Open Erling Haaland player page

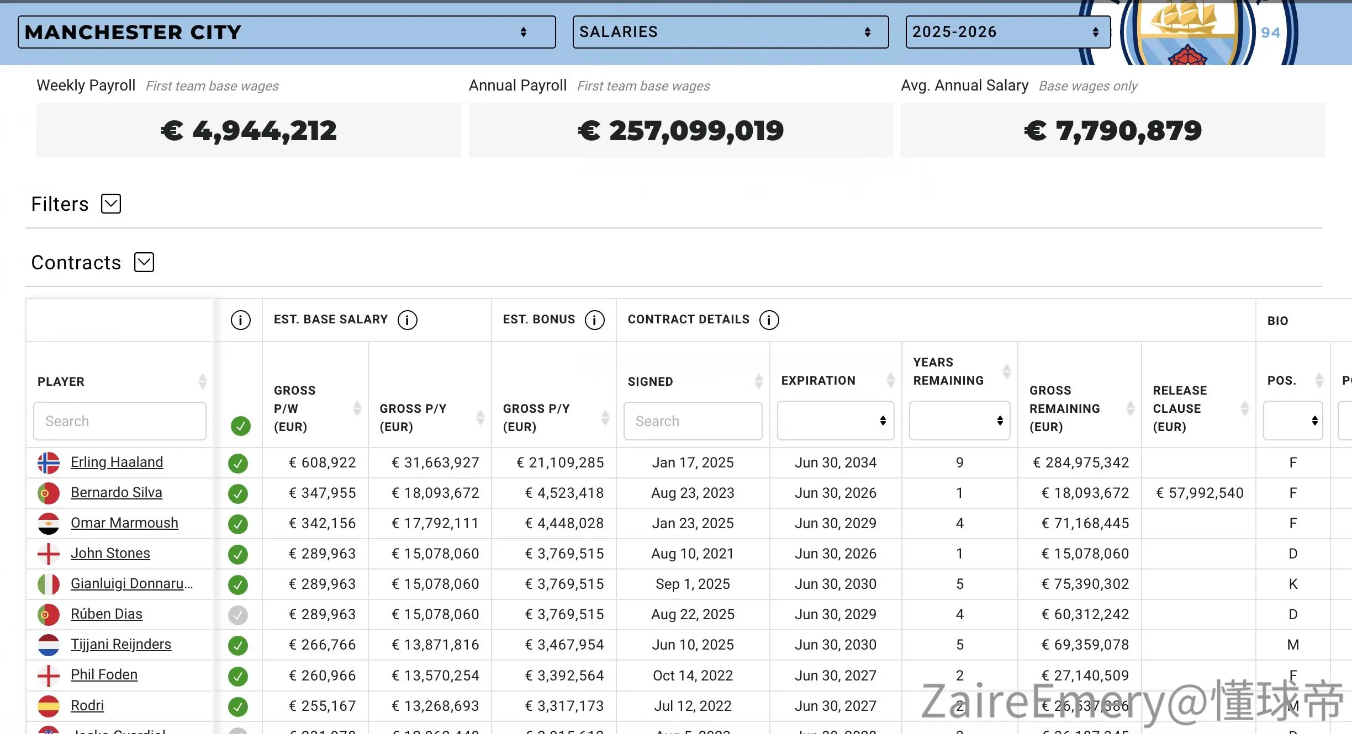tap(117, 462)
